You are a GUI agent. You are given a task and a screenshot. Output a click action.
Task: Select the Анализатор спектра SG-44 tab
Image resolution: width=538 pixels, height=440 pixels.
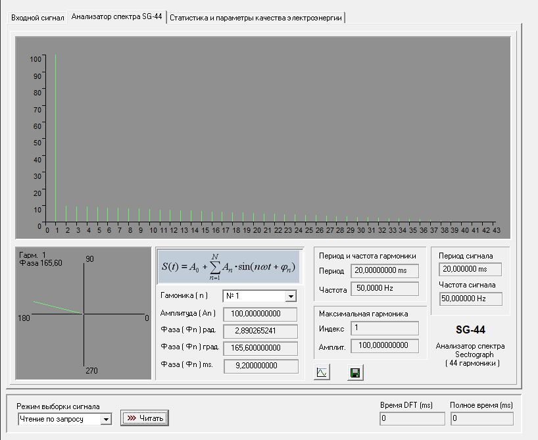coord(116,17)
